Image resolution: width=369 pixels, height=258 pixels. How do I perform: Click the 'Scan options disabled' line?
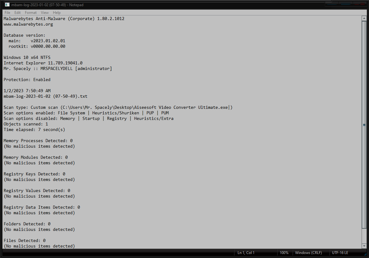(89, 118)
